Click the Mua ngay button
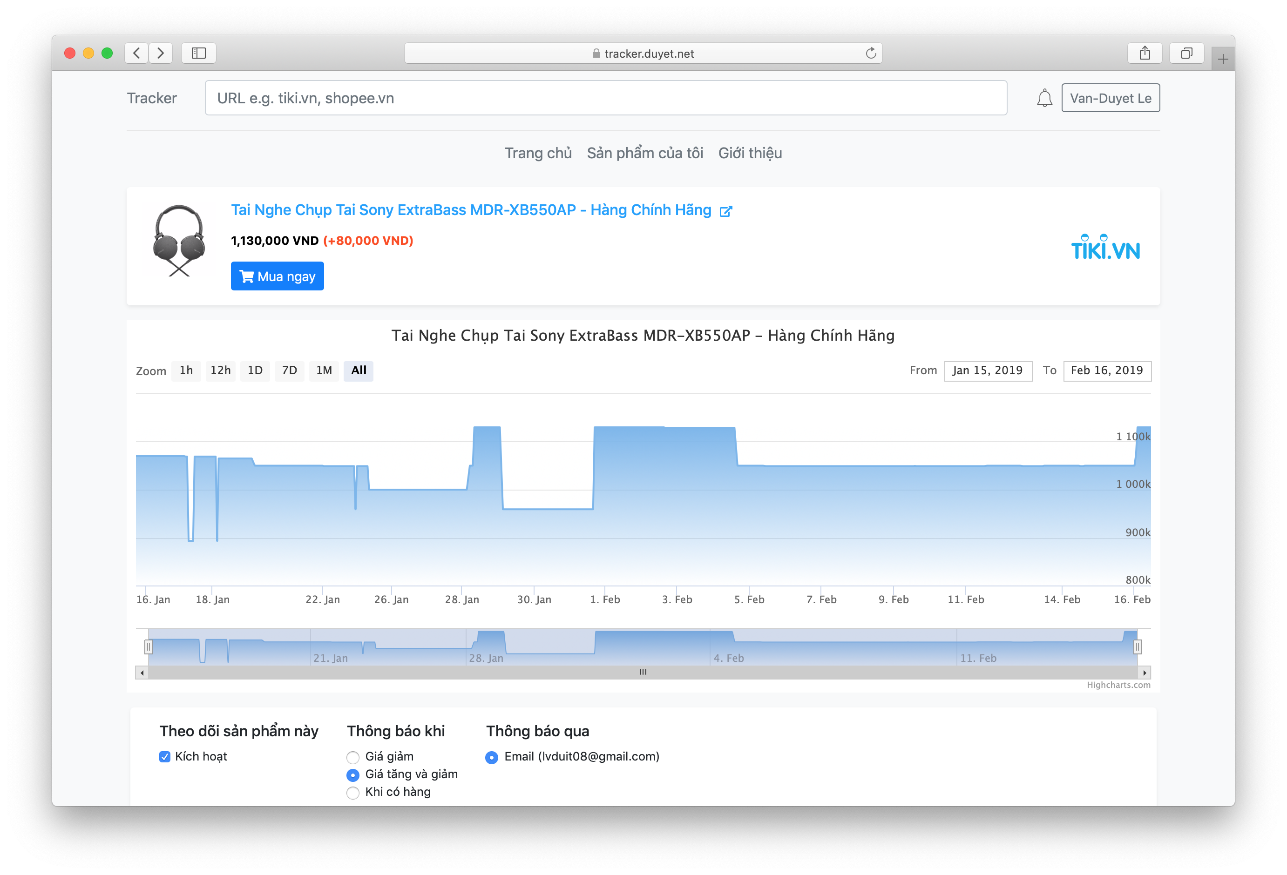The height and width of the screenshot is (875, 1287). pyautogui.click(x=277, y=276)
